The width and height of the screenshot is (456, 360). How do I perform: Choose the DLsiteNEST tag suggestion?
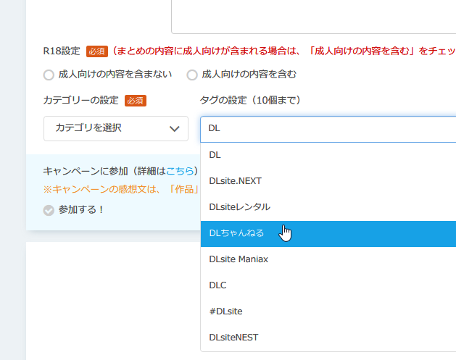coord(328,338)
